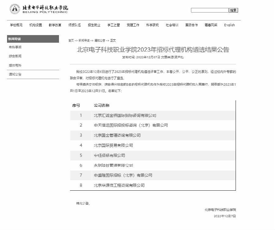The image size is (275, 230).
Task: Click the signature 北京电子科技职业学院
Action: coord(220,210)
